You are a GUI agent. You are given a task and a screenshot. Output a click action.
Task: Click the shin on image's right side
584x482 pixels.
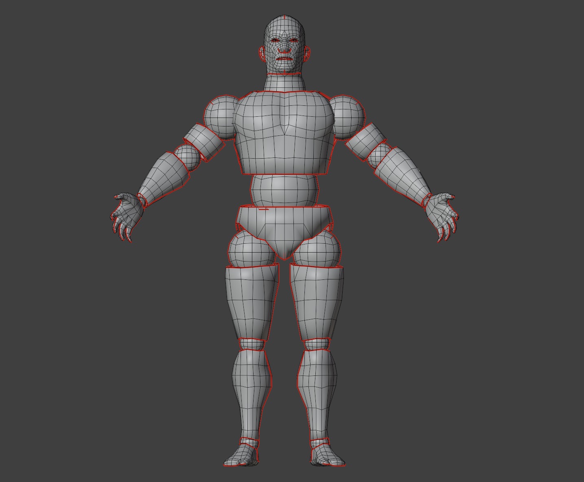(x=317, y=395)
